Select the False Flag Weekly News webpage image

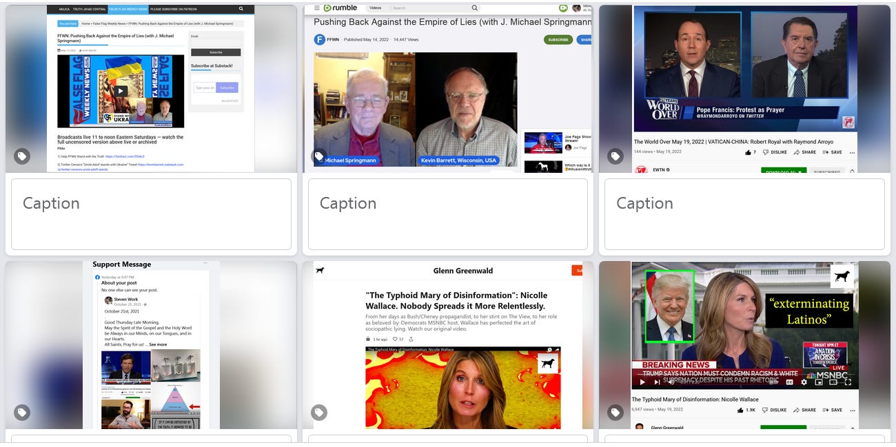(151, 89)
